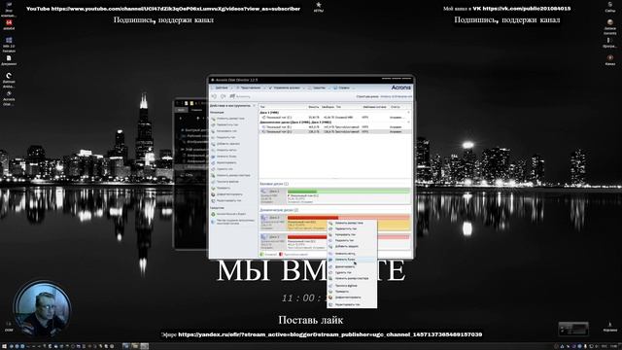Viewport: 622px width, 350px height.
Task: Sort volume list by Файловая система column header
Action: coord(375,107)
